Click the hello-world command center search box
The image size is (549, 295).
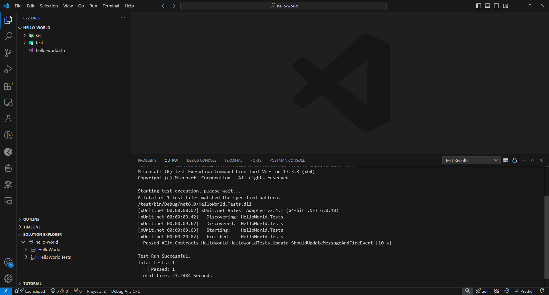tap(283, 6)
